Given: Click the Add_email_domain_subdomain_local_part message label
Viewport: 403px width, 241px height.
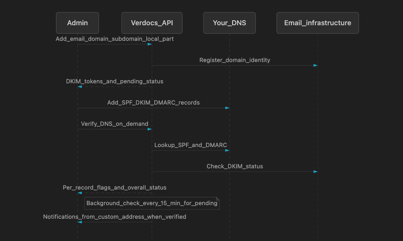Looking at the screenshot, I should (115, 39).
